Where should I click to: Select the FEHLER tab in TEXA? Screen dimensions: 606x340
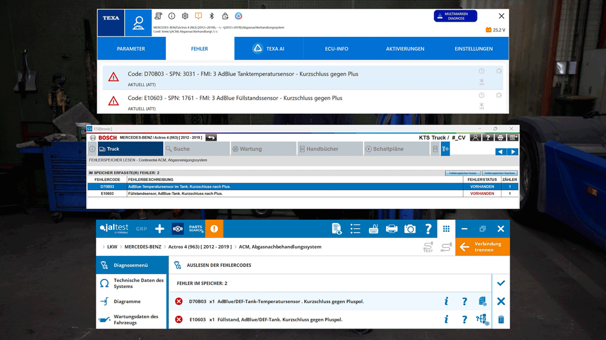pos(199,48)
